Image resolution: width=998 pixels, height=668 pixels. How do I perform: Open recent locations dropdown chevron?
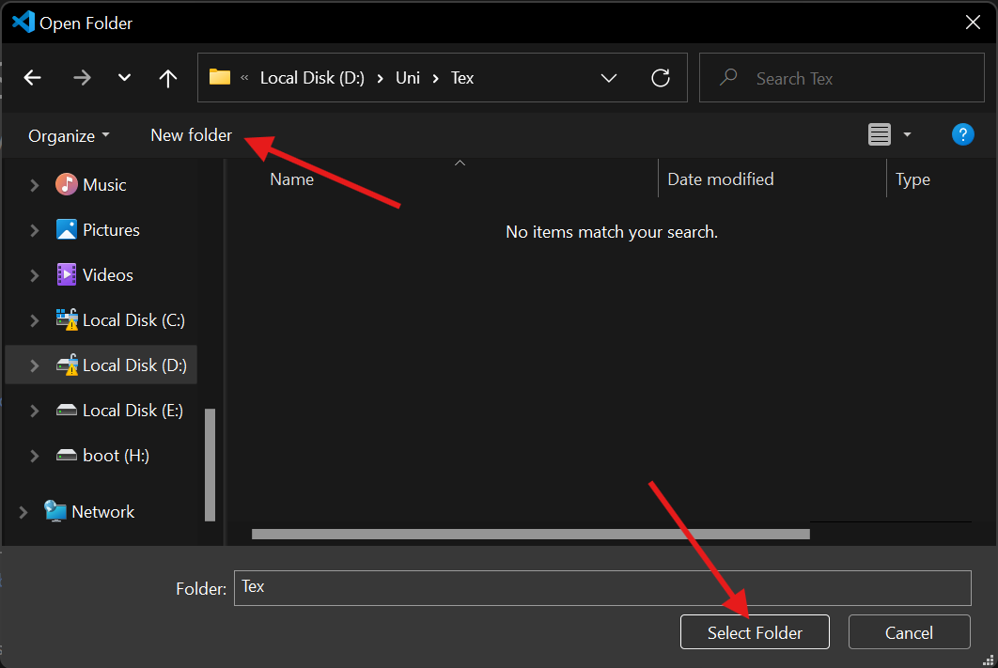point(124,78)
